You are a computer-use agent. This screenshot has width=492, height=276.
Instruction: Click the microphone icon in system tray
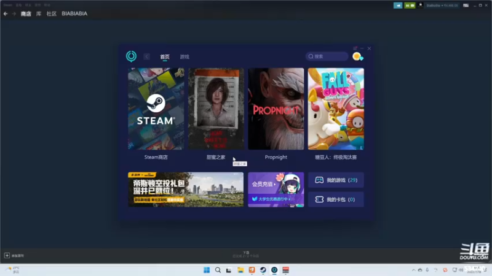click(427, 270)
